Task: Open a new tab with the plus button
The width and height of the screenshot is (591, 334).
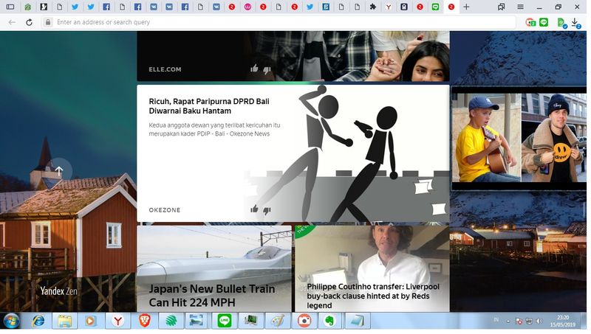Action: 466,7
